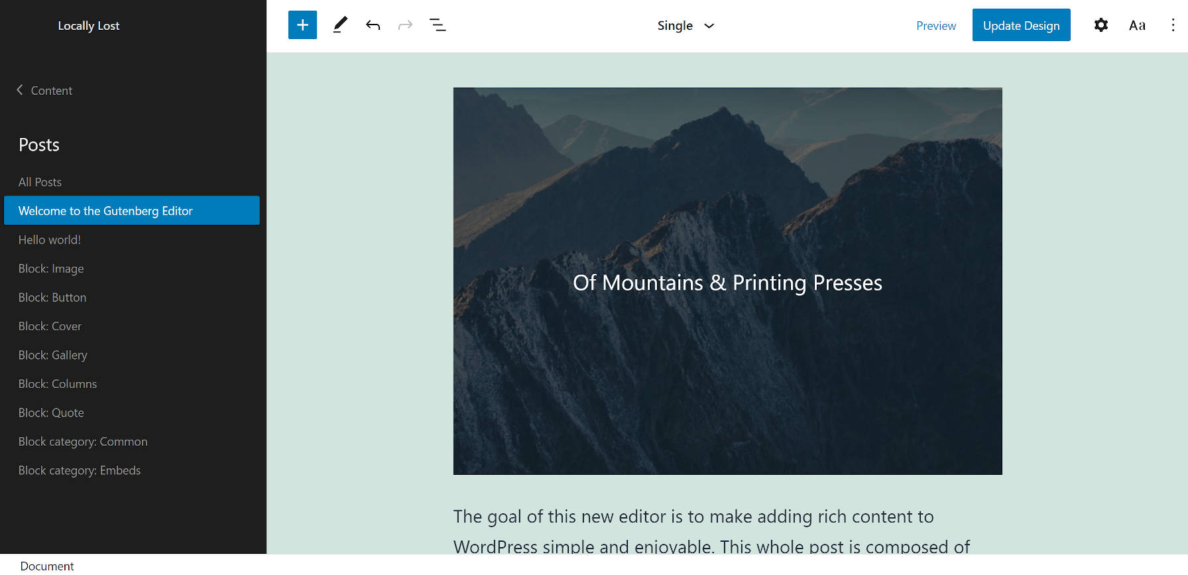Open the Settings gear panel
This screenshot has height=575, width=1188.
click(x=1100, y=25)
